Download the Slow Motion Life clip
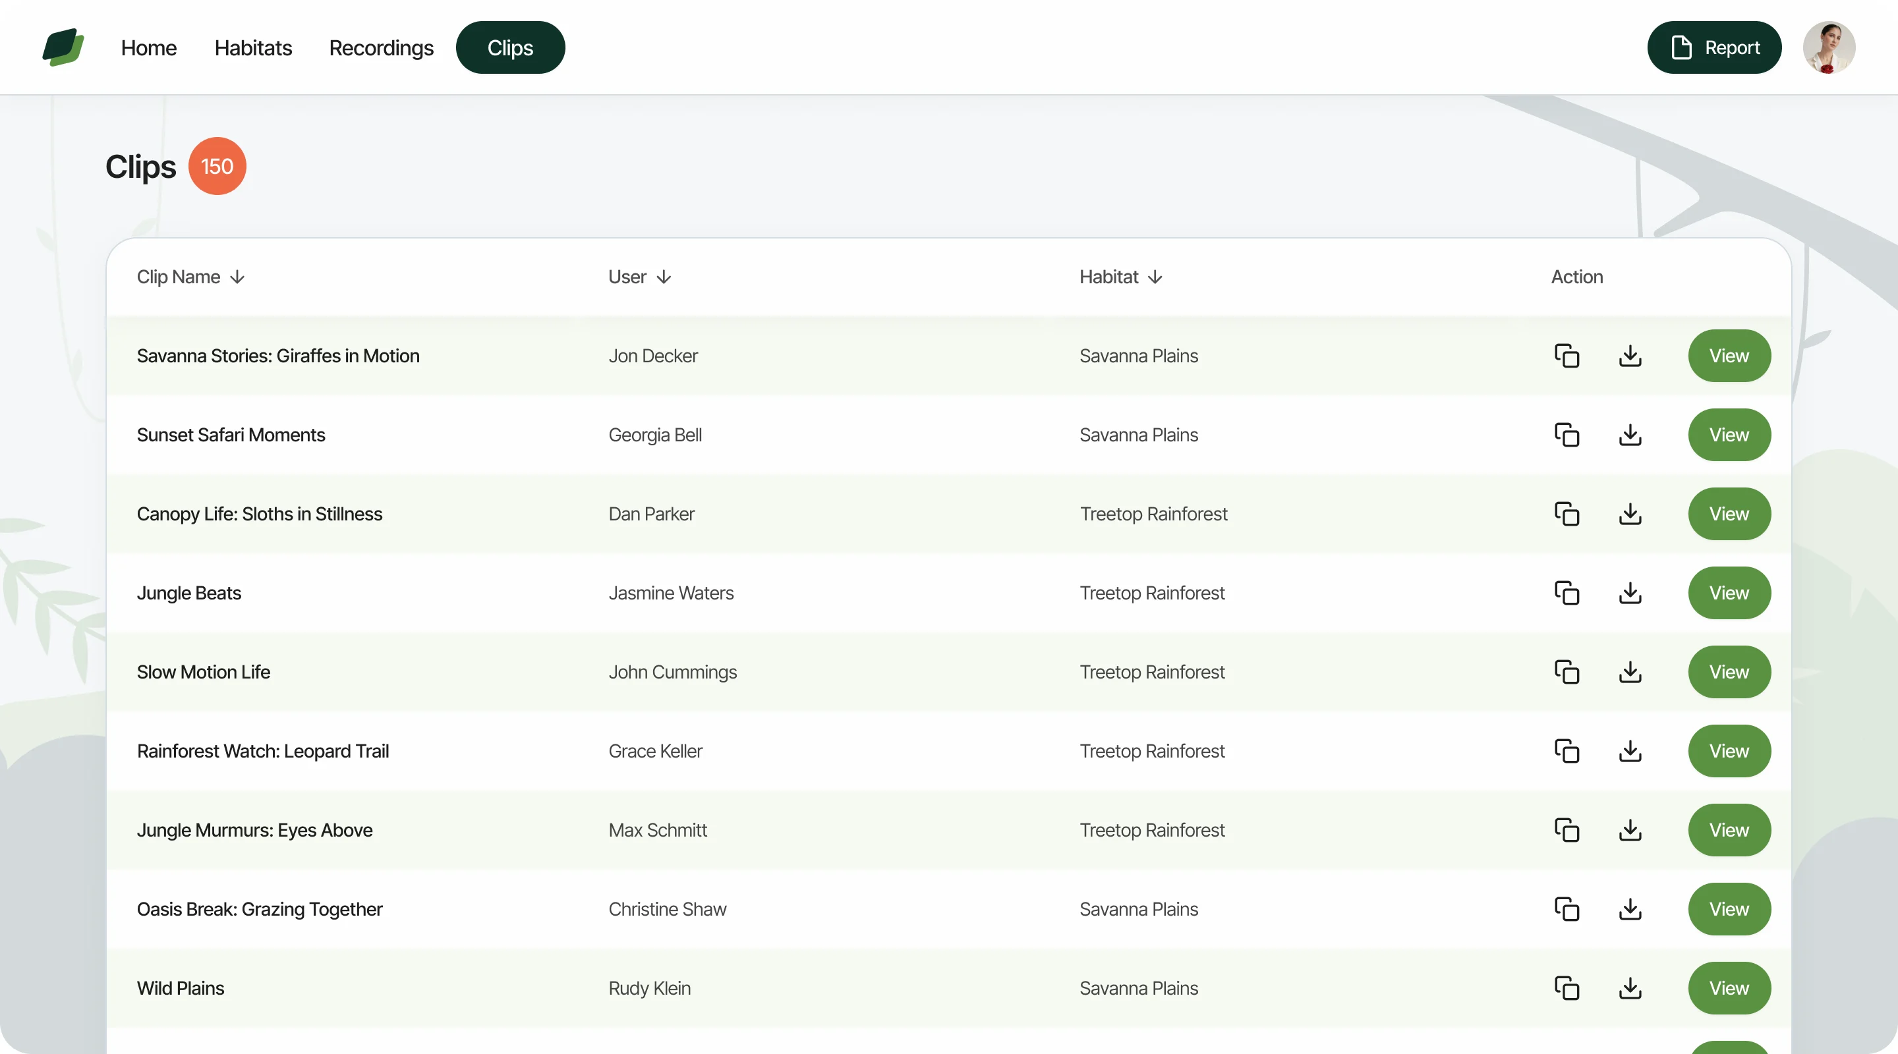The width and height of the screenshot is (1898, 1054). tap(1630, 672)
